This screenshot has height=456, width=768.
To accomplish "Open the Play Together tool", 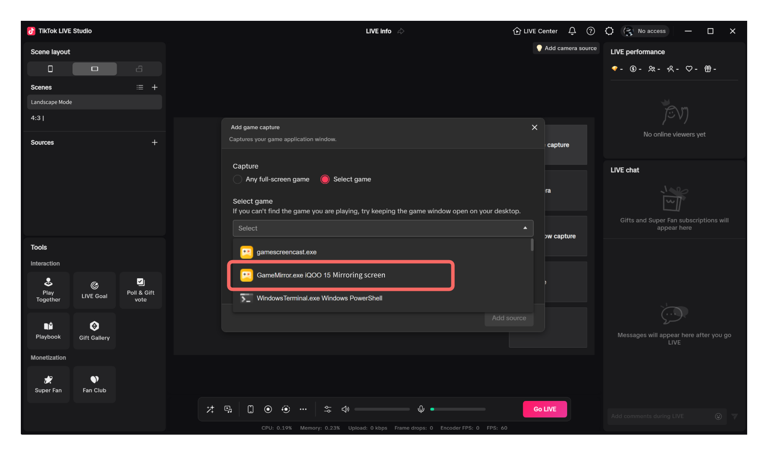I will 48,290.
